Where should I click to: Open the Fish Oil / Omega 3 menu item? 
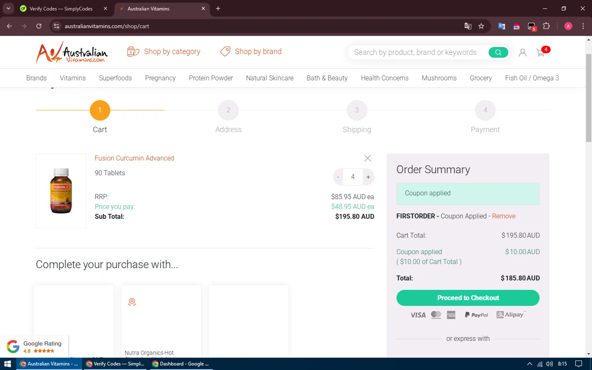pyautogui.click(x=532, y=78)
